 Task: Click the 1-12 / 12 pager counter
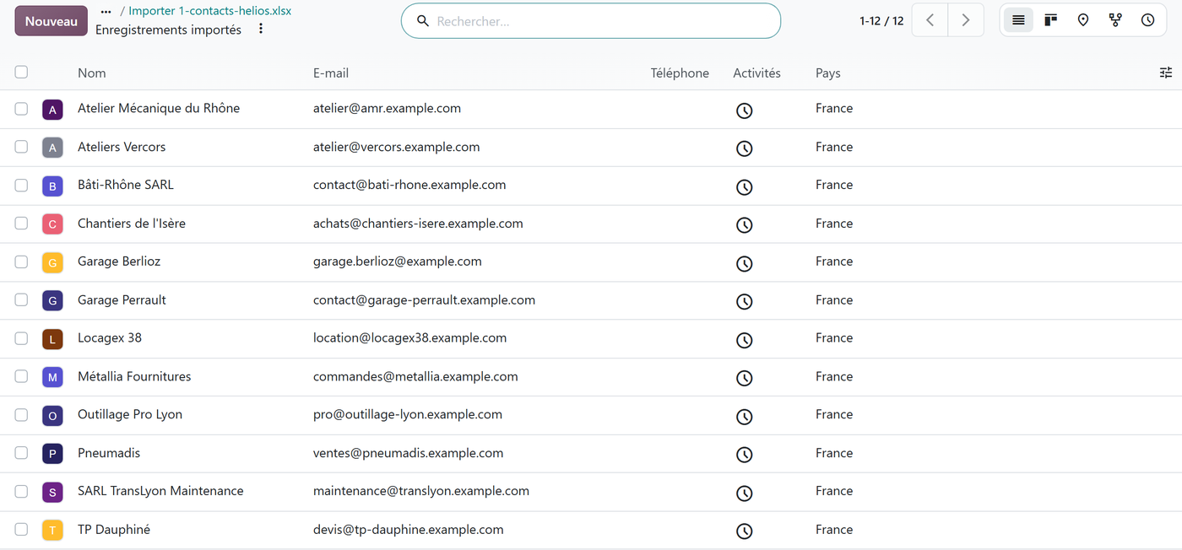(x=881, y=21)
